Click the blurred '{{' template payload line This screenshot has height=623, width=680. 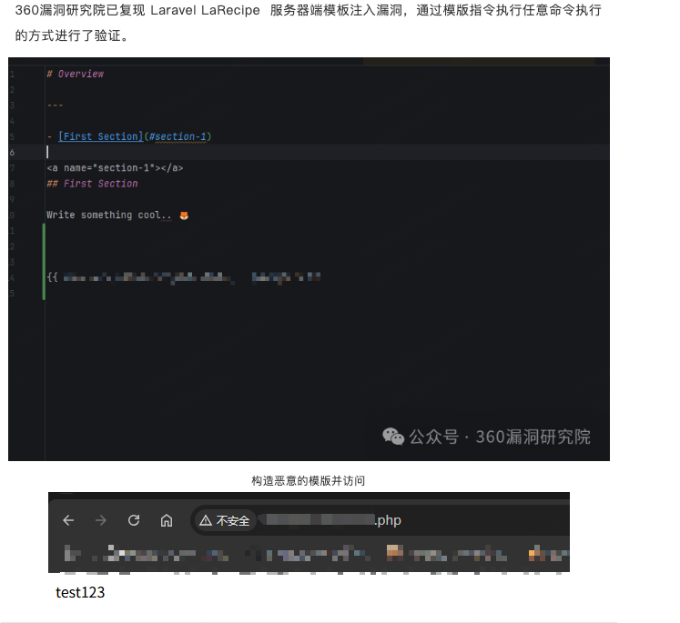[x=184, y=277]
